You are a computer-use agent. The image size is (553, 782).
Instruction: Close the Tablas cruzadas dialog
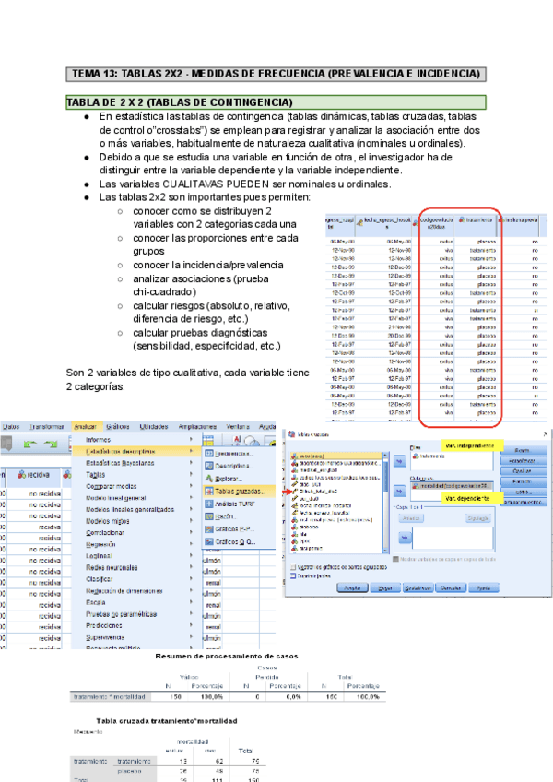pos(545,434)
